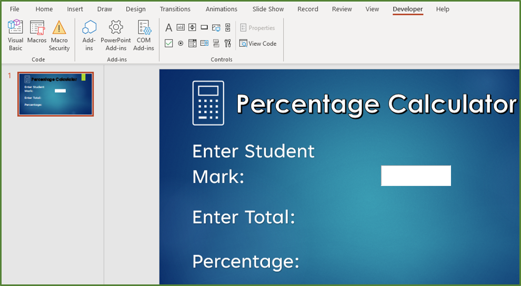Open the Visual Basic editor
This screenshot has height=286, width=521.
click(15, 35)
